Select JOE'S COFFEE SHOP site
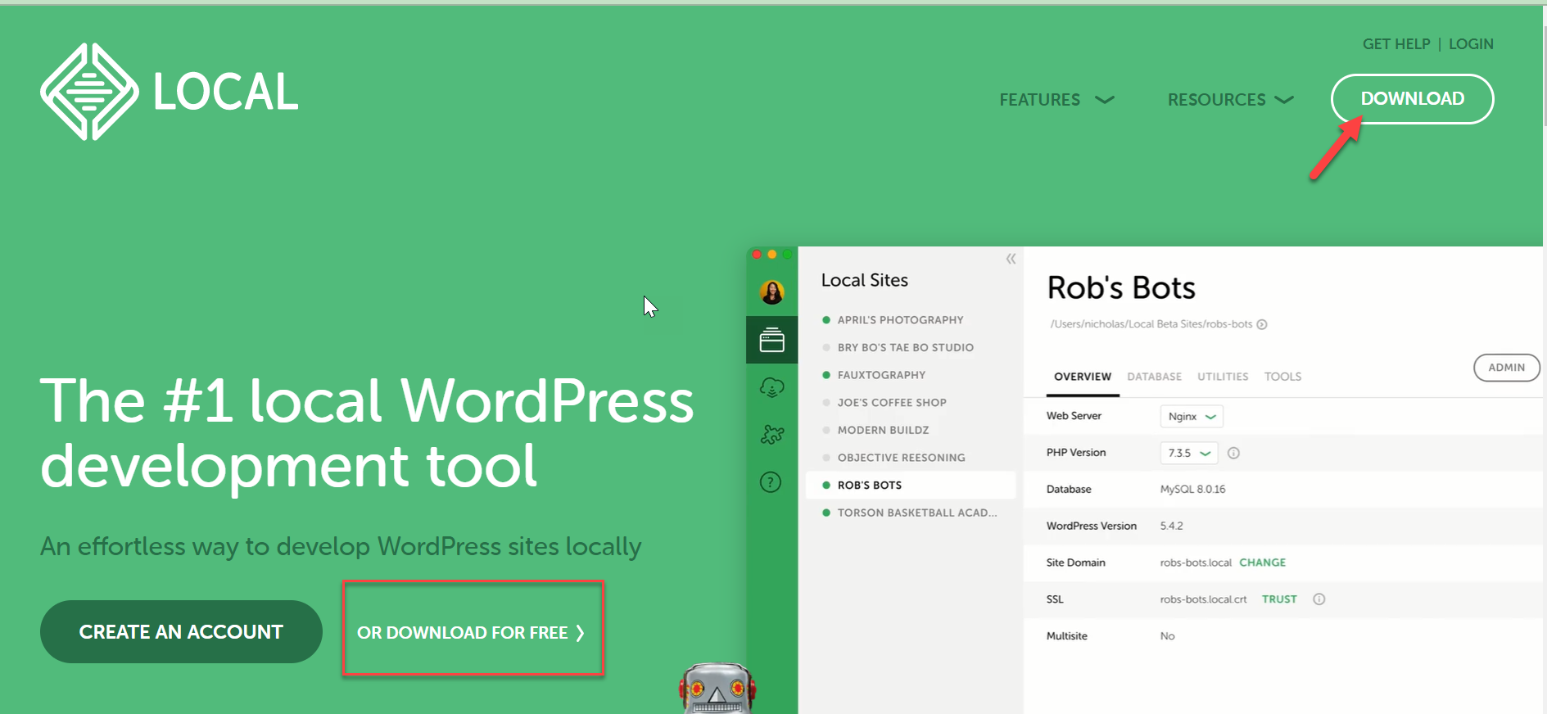The width and height of the screenshot is (1547, 714). pyautogui.click(x=892, y=403)
